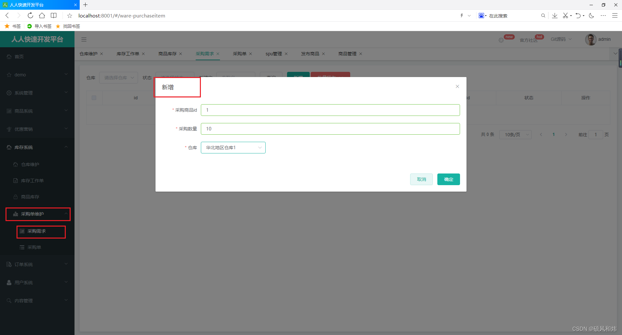Open 导入书签 bookmark bar item
This screenshot has width=622, height=335.
[40, 26]
